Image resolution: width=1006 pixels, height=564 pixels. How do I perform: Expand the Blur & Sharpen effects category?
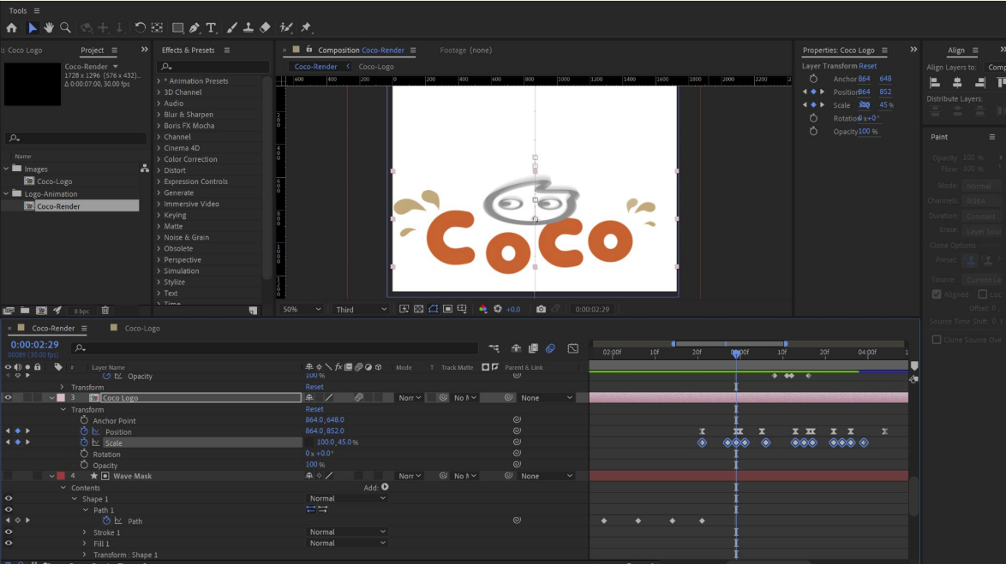[189, 115]
